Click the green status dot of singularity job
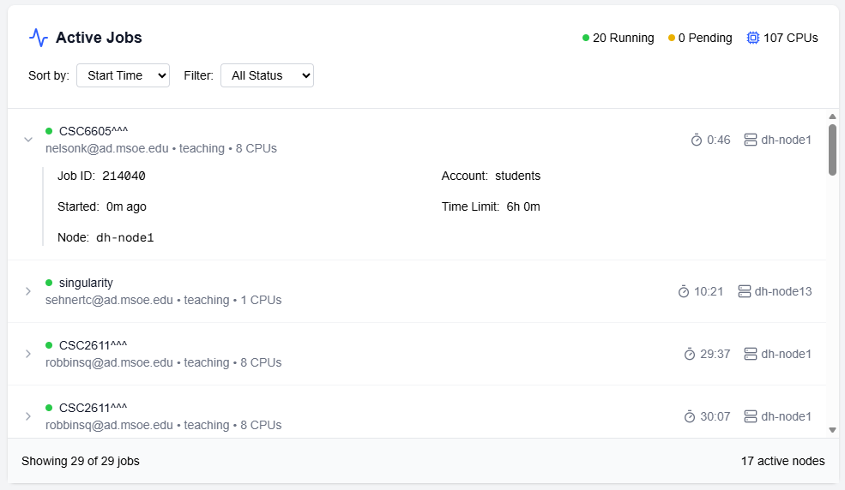 click(49, 283)
